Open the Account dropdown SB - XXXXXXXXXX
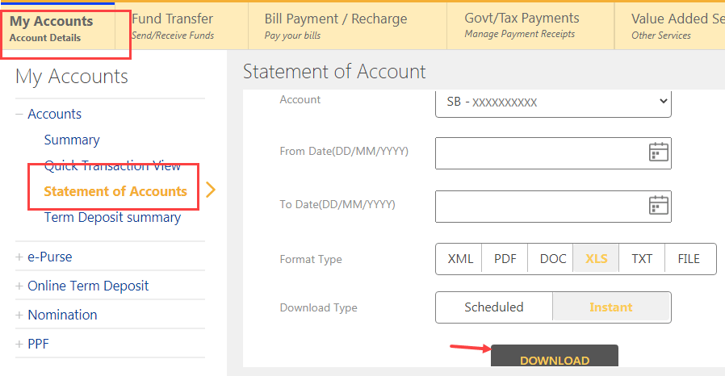The image size is (725, 376). click(553, 102)
